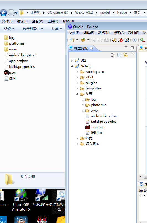Close the 模型资源 tab
The height and width of the screenshot is (223, 147).
(x=91, y=48)
